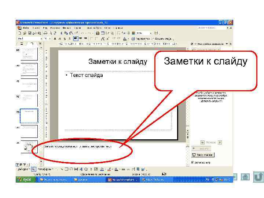This screenshot has width=264, height=198.
Task: Open the ask-a-question dropdown arrow
Action: point(227,28)
